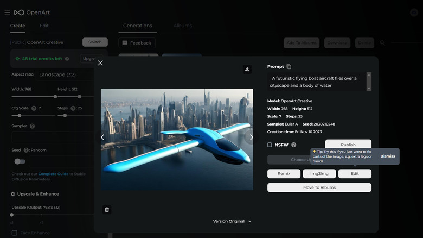The height and width of the screenshot is (238, 423).
Task: Go to previous image with left arrow
Action: point(102,137)
